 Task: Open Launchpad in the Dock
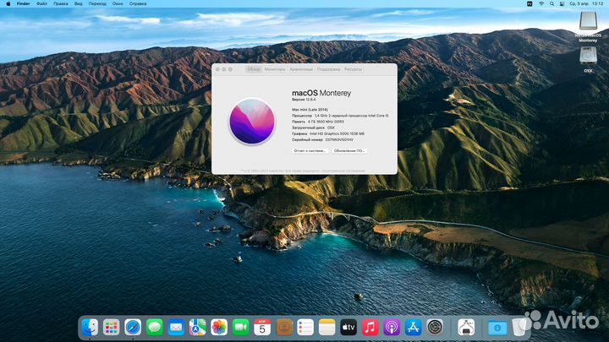pos(111,328)
